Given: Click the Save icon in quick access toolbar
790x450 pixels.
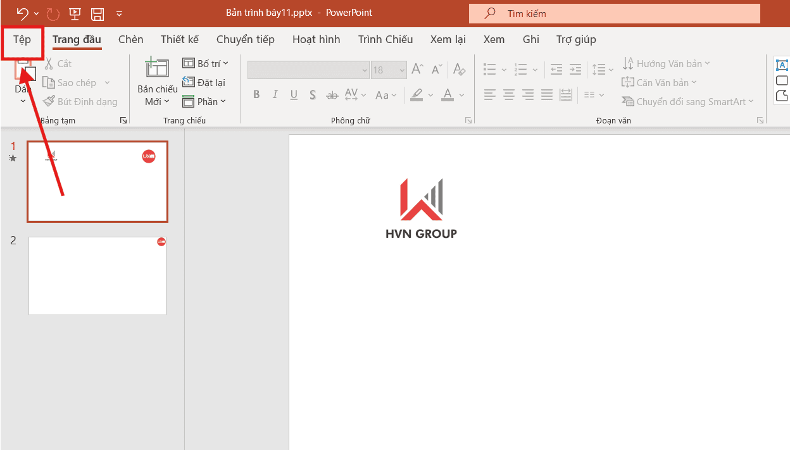Looking at the screenshot, I should click(97, 13).
